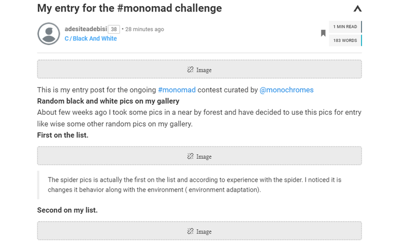This screenshot has width=399, height=245.
Task: Click the '28 minutes ago' timestamp
Action: click(144, 29)
